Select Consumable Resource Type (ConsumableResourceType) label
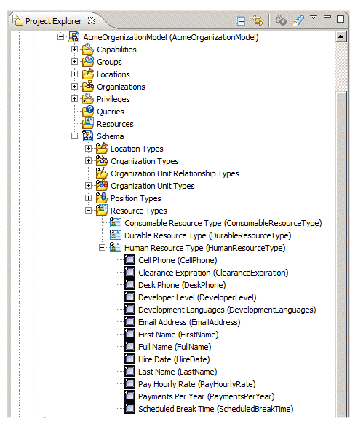This screenshot has height=422, width=355. click(223, 223)
